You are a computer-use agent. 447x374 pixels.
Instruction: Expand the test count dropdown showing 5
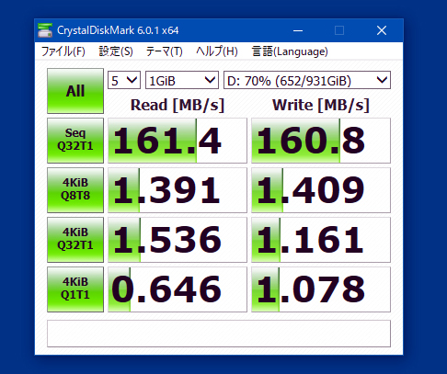click(x=124, y=80)
